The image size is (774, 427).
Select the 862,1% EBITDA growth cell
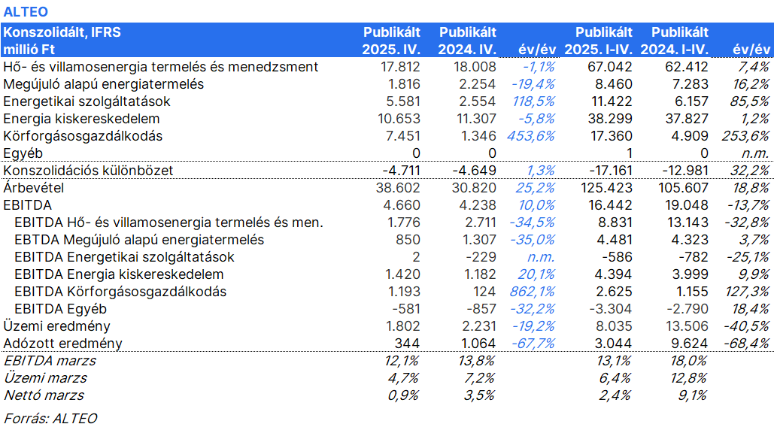click(531, 292)
